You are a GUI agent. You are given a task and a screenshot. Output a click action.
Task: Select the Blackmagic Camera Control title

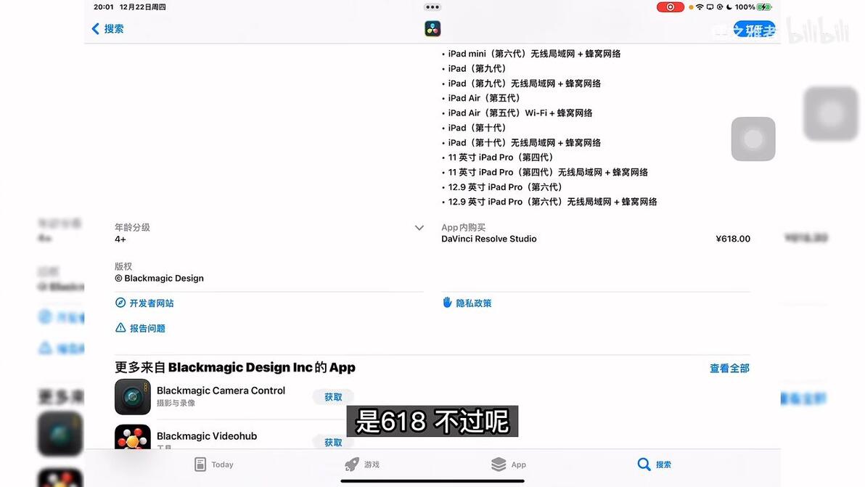(x=221, y=390)
